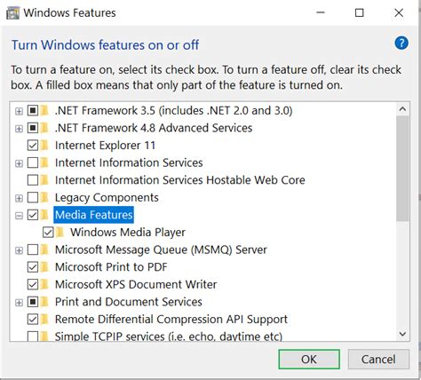The width and height of the screenshot is (421, 380).
Task: Expand Internet Information Services node
Action: (x=19, y=163)
